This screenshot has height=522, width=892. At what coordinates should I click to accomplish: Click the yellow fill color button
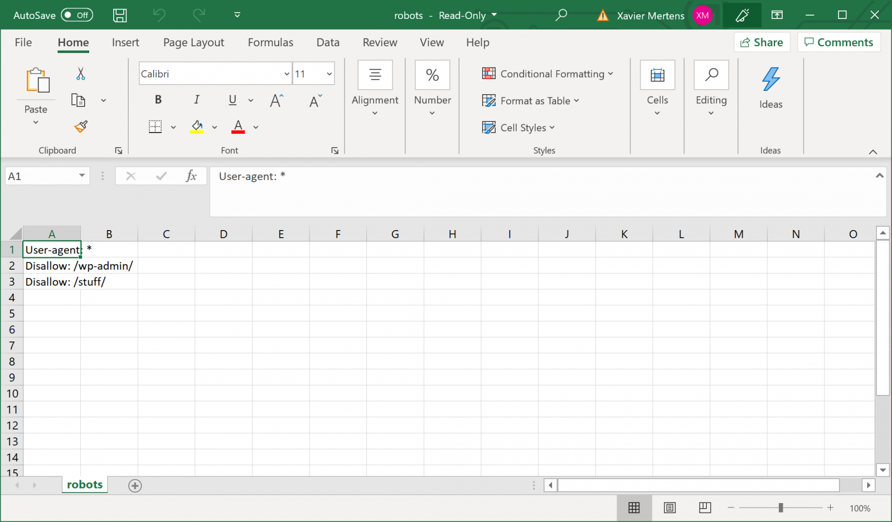197,127
